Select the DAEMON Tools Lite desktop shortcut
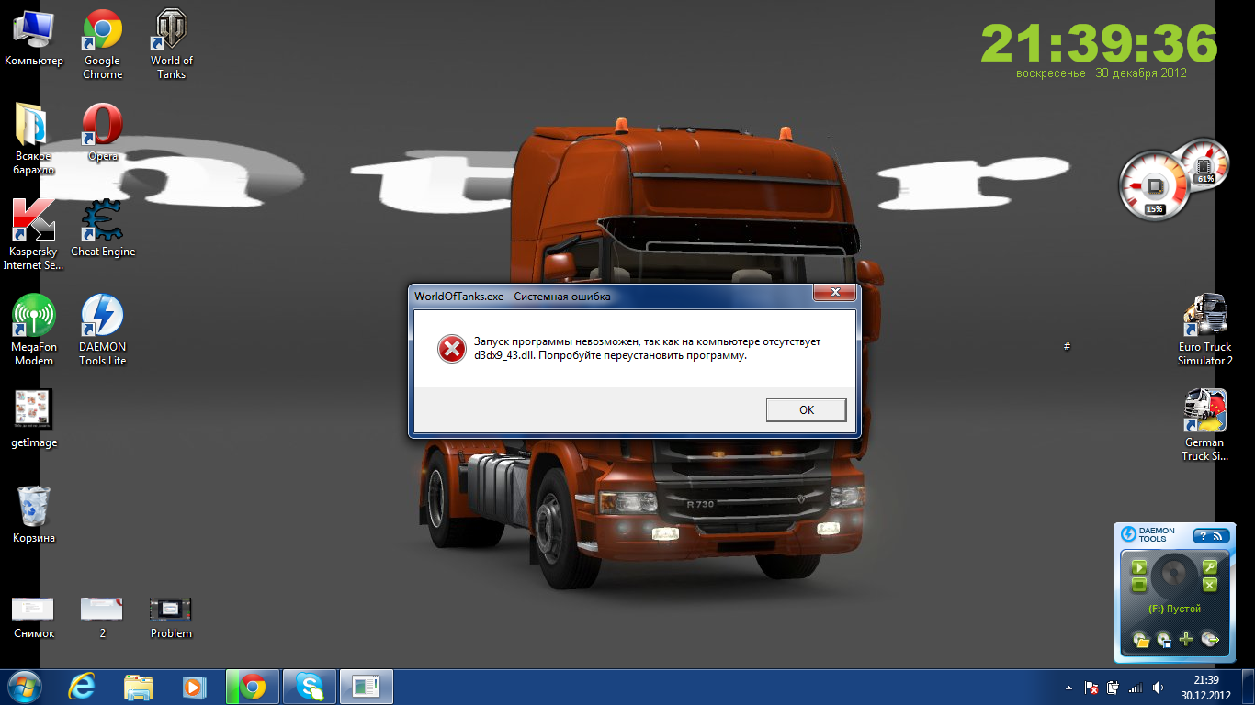This screenshot has width=1255, height=705. coord(103,330)
